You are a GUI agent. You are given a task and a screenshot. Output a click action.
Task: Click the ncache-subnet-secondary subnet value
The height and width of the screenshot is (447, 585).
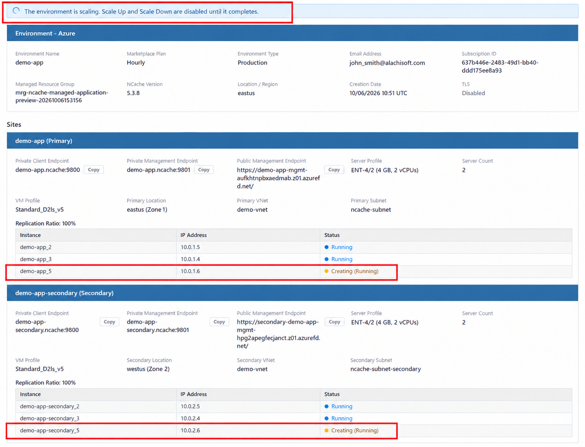(x=386, y=369)
